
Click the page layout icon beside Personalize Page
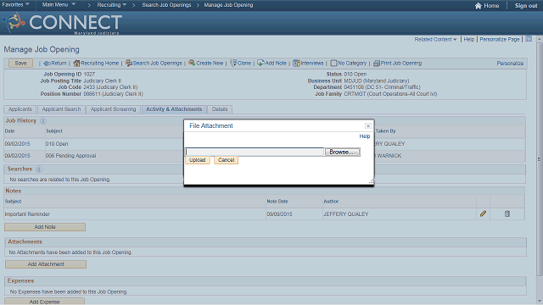pyautogui.click(x=529, y=39)
